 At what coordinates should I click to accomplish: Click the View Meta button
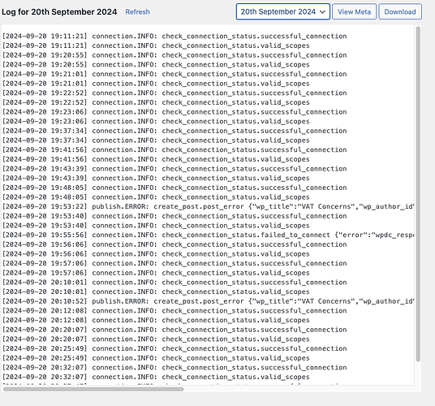coord(354,11)
